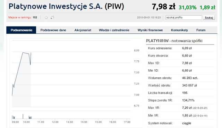Click the timestamp 2015-09-01 10:19:23
The width and height of the screenshot is (222, 128).
149,18
